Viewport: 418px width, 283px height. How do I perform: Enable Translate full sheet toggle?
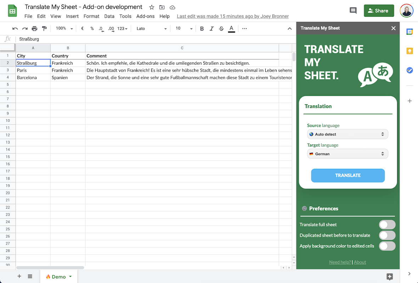point(387,225)
